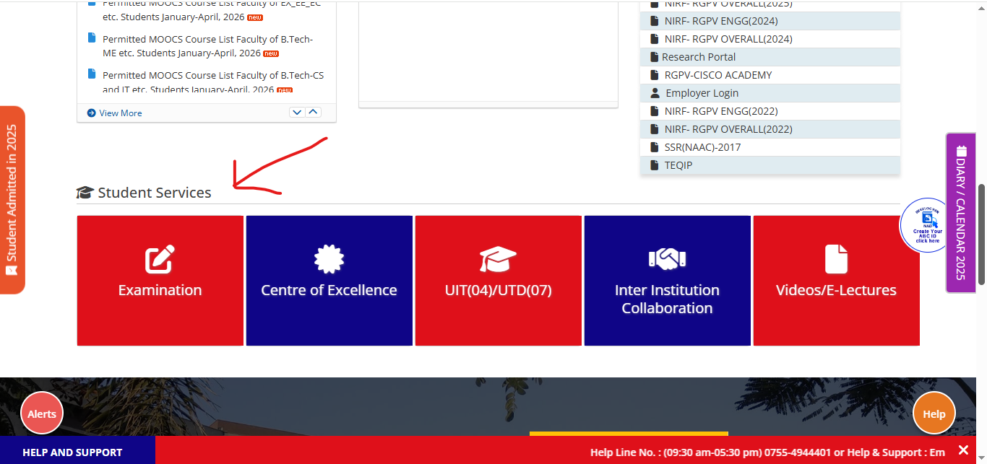Open the Research Portal link

coord(698,57)
